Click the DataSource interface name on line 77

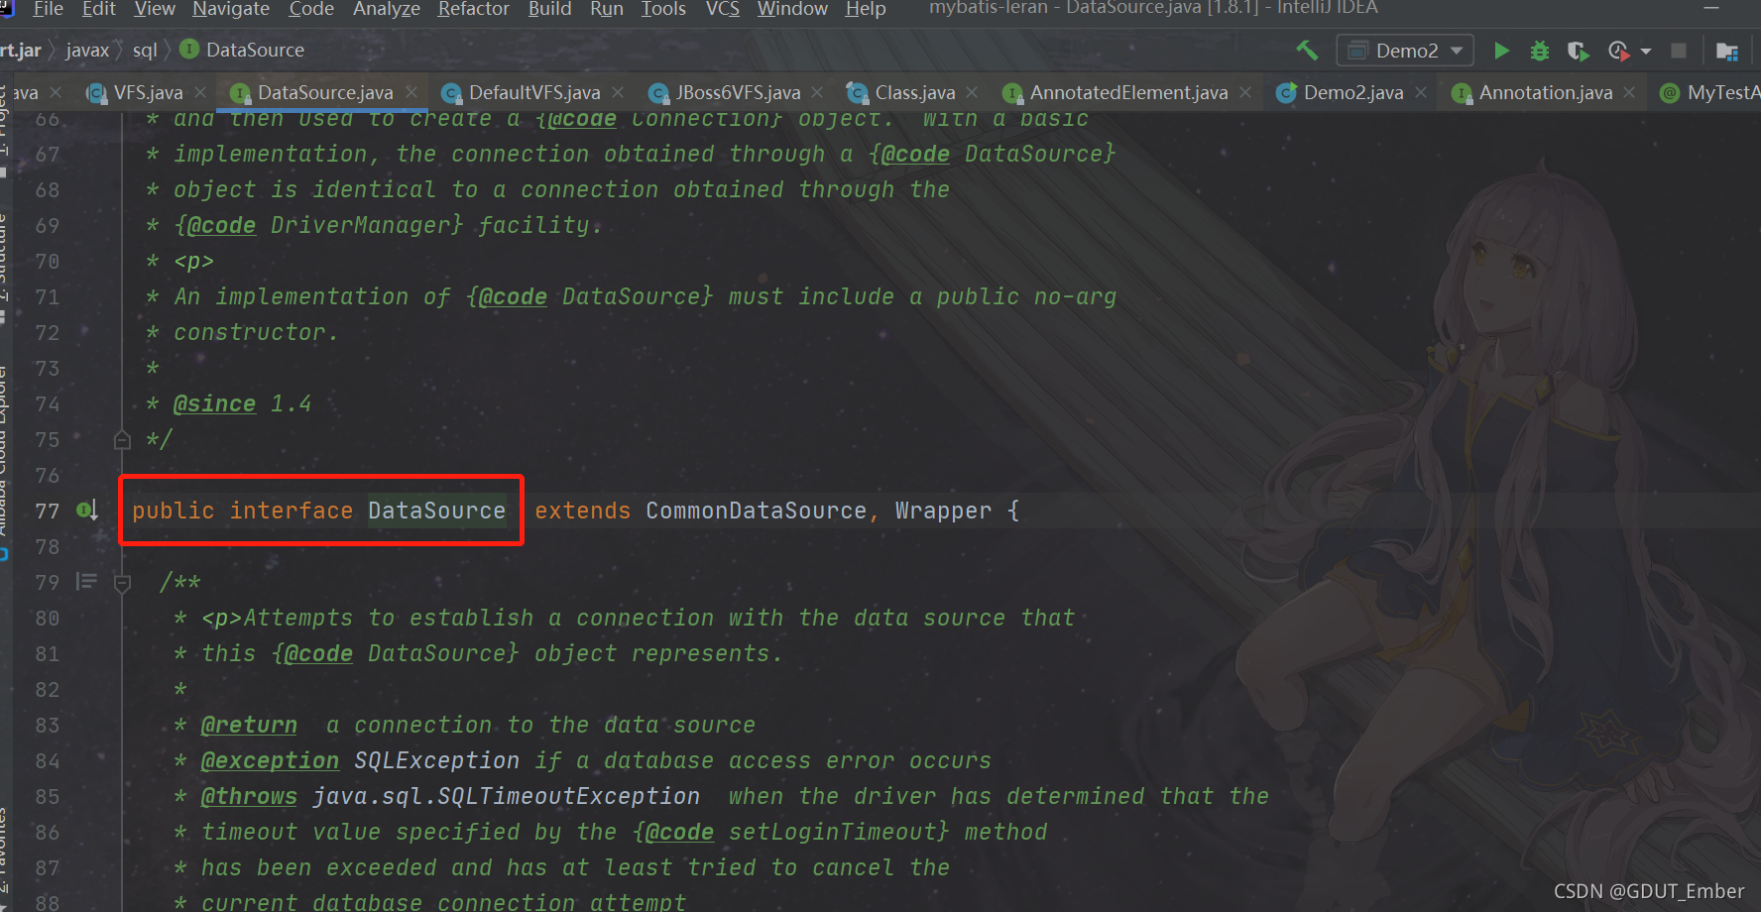click(436, 511)
